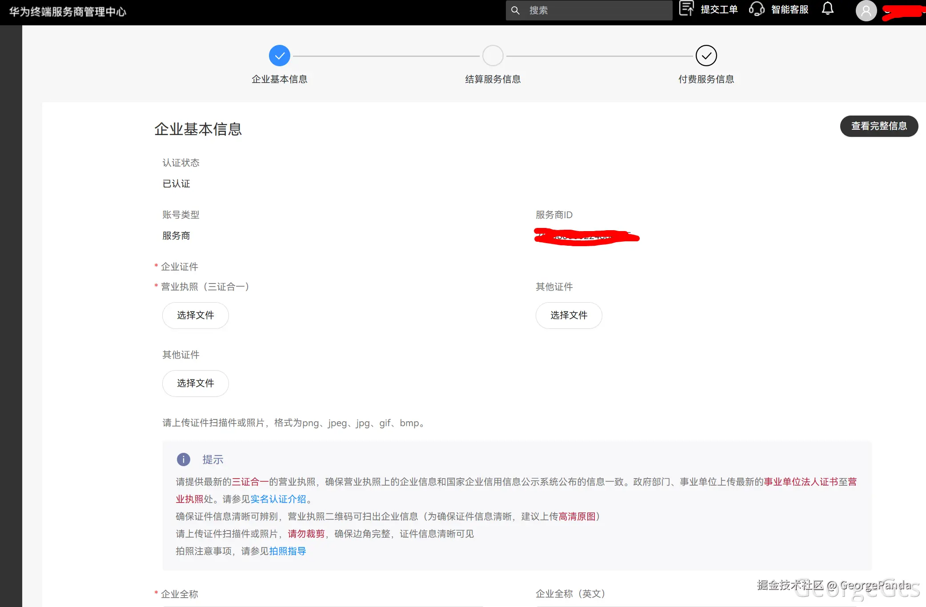Click the 华为终端服务商管理中心 header title

coord(67,12)
